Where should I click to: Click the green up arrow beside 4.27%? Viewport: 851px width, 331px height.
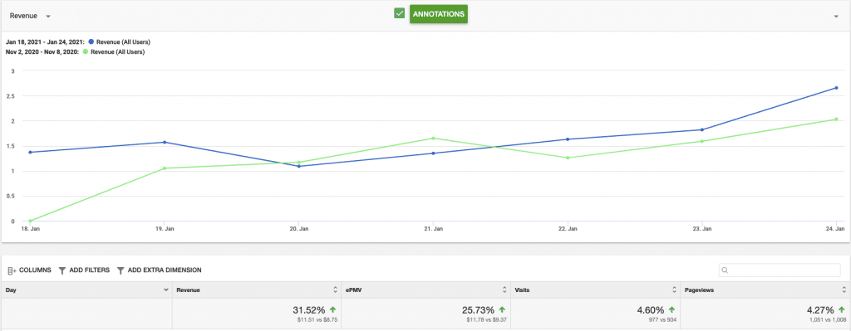pyautogui.click(x=842, y=310)
